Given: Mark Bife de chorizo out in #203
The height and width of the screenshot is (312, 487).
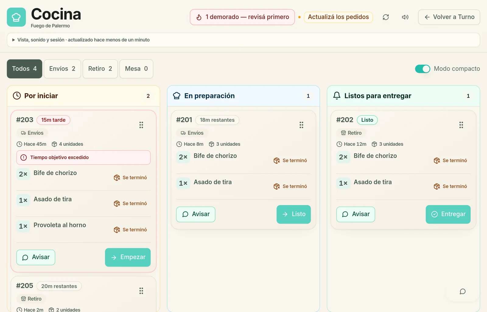Looking at the screenshot, I should pyautogui.click(x=131, y=177).
